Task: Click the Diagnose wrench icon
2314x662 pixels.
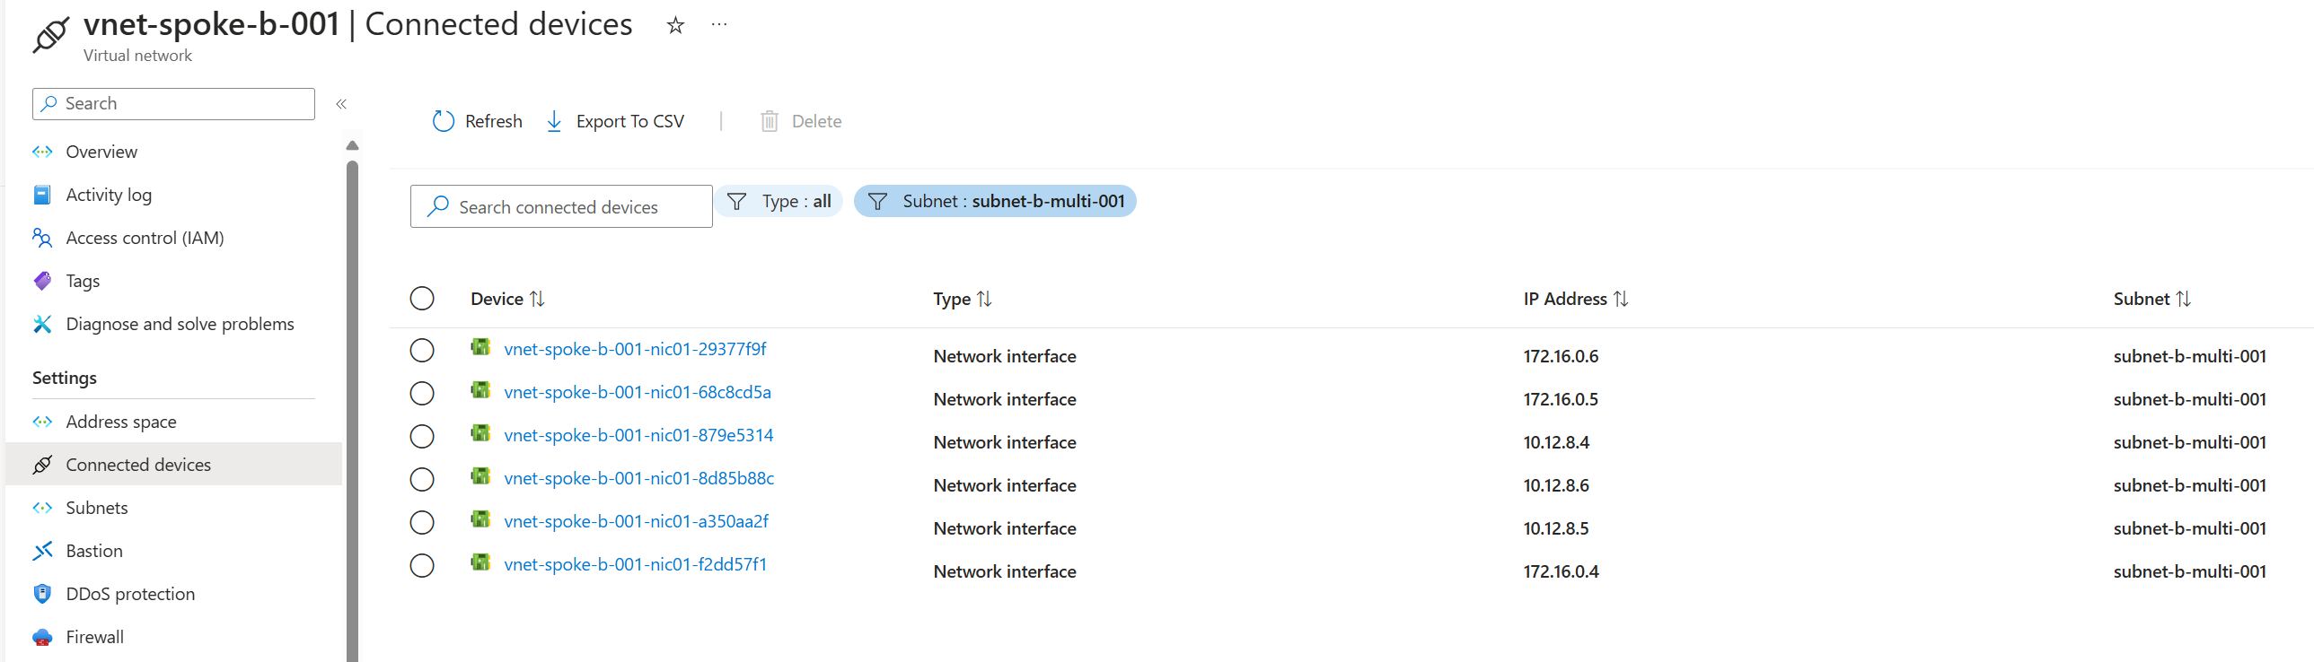Action: [42, 324]
